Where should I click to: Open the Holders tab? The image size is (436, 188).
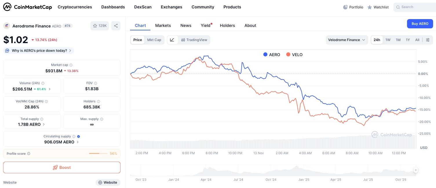tap(227, 25)
